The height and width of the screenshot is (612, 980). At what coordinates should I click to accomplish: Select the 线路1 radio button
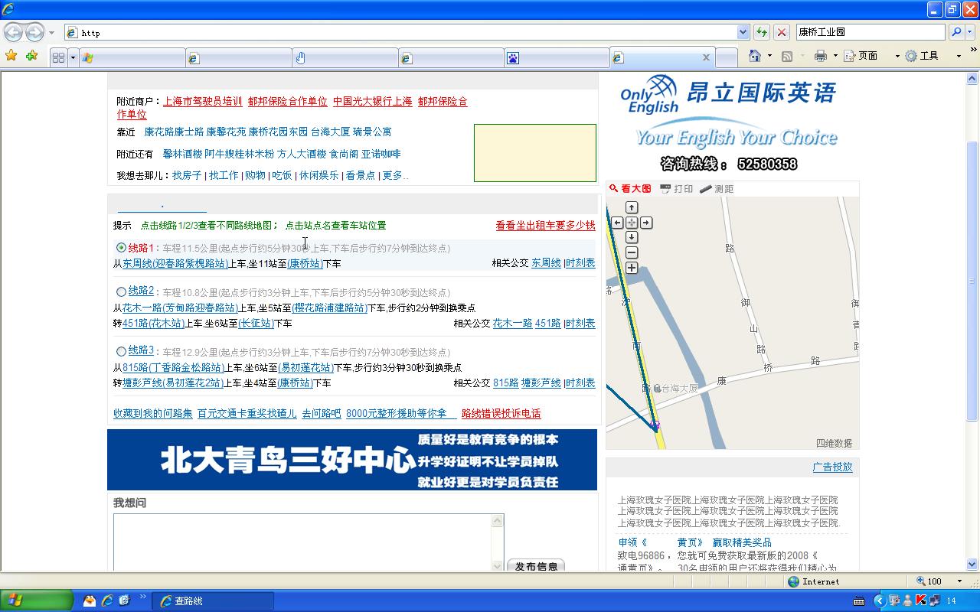(x=121, y=248)
